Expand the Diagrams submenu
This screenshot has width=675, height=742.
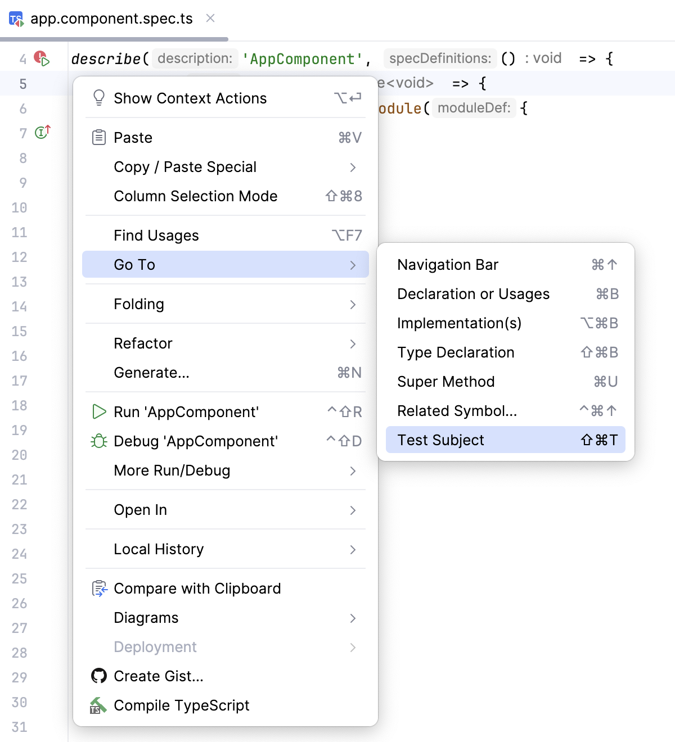click(x=146, y=617)
